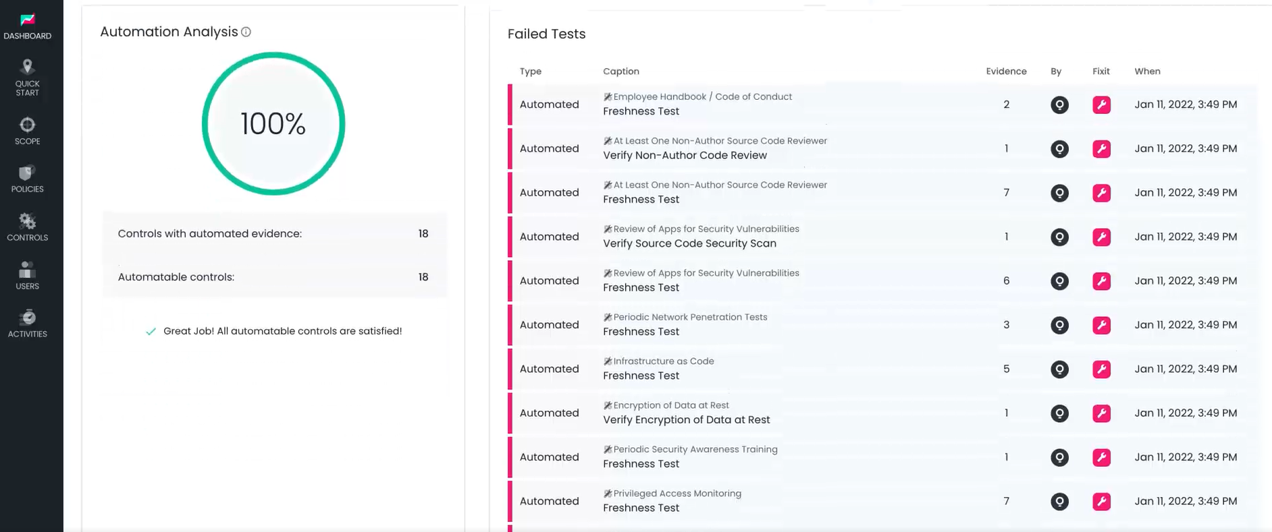Go to Scope in the sidebar
The image size is (1272, 532).
[x=28, y=131]
